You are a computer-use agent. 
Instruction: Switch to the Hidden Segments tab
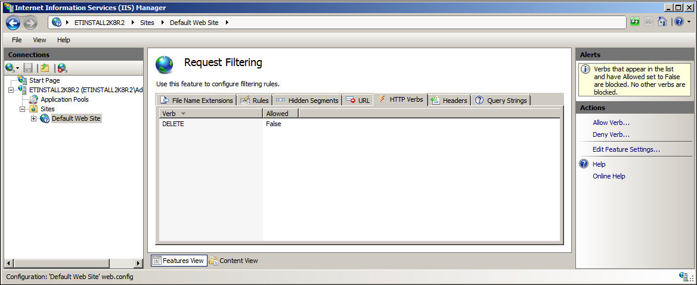[307, 101]
